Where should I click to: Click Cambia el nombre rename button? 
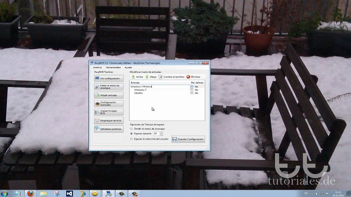[x=172, y=77]
